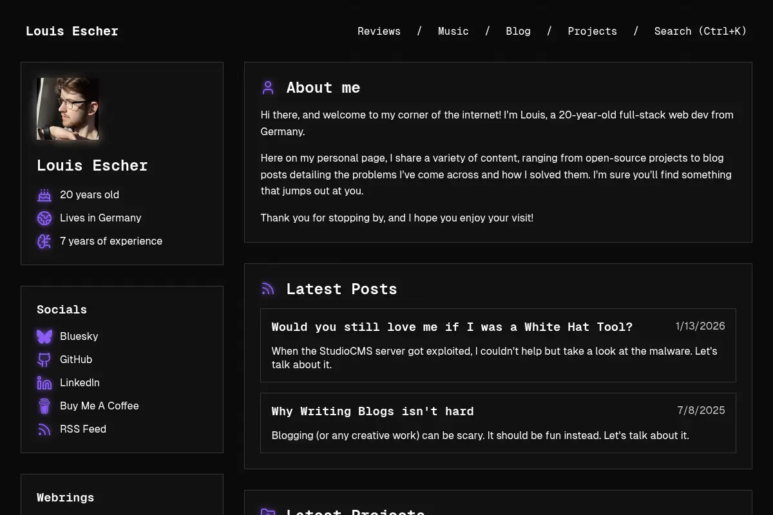Viewport: 773px width, 515px height.
Task: Click the birthday cake icon
Action: tap(44, 194)
